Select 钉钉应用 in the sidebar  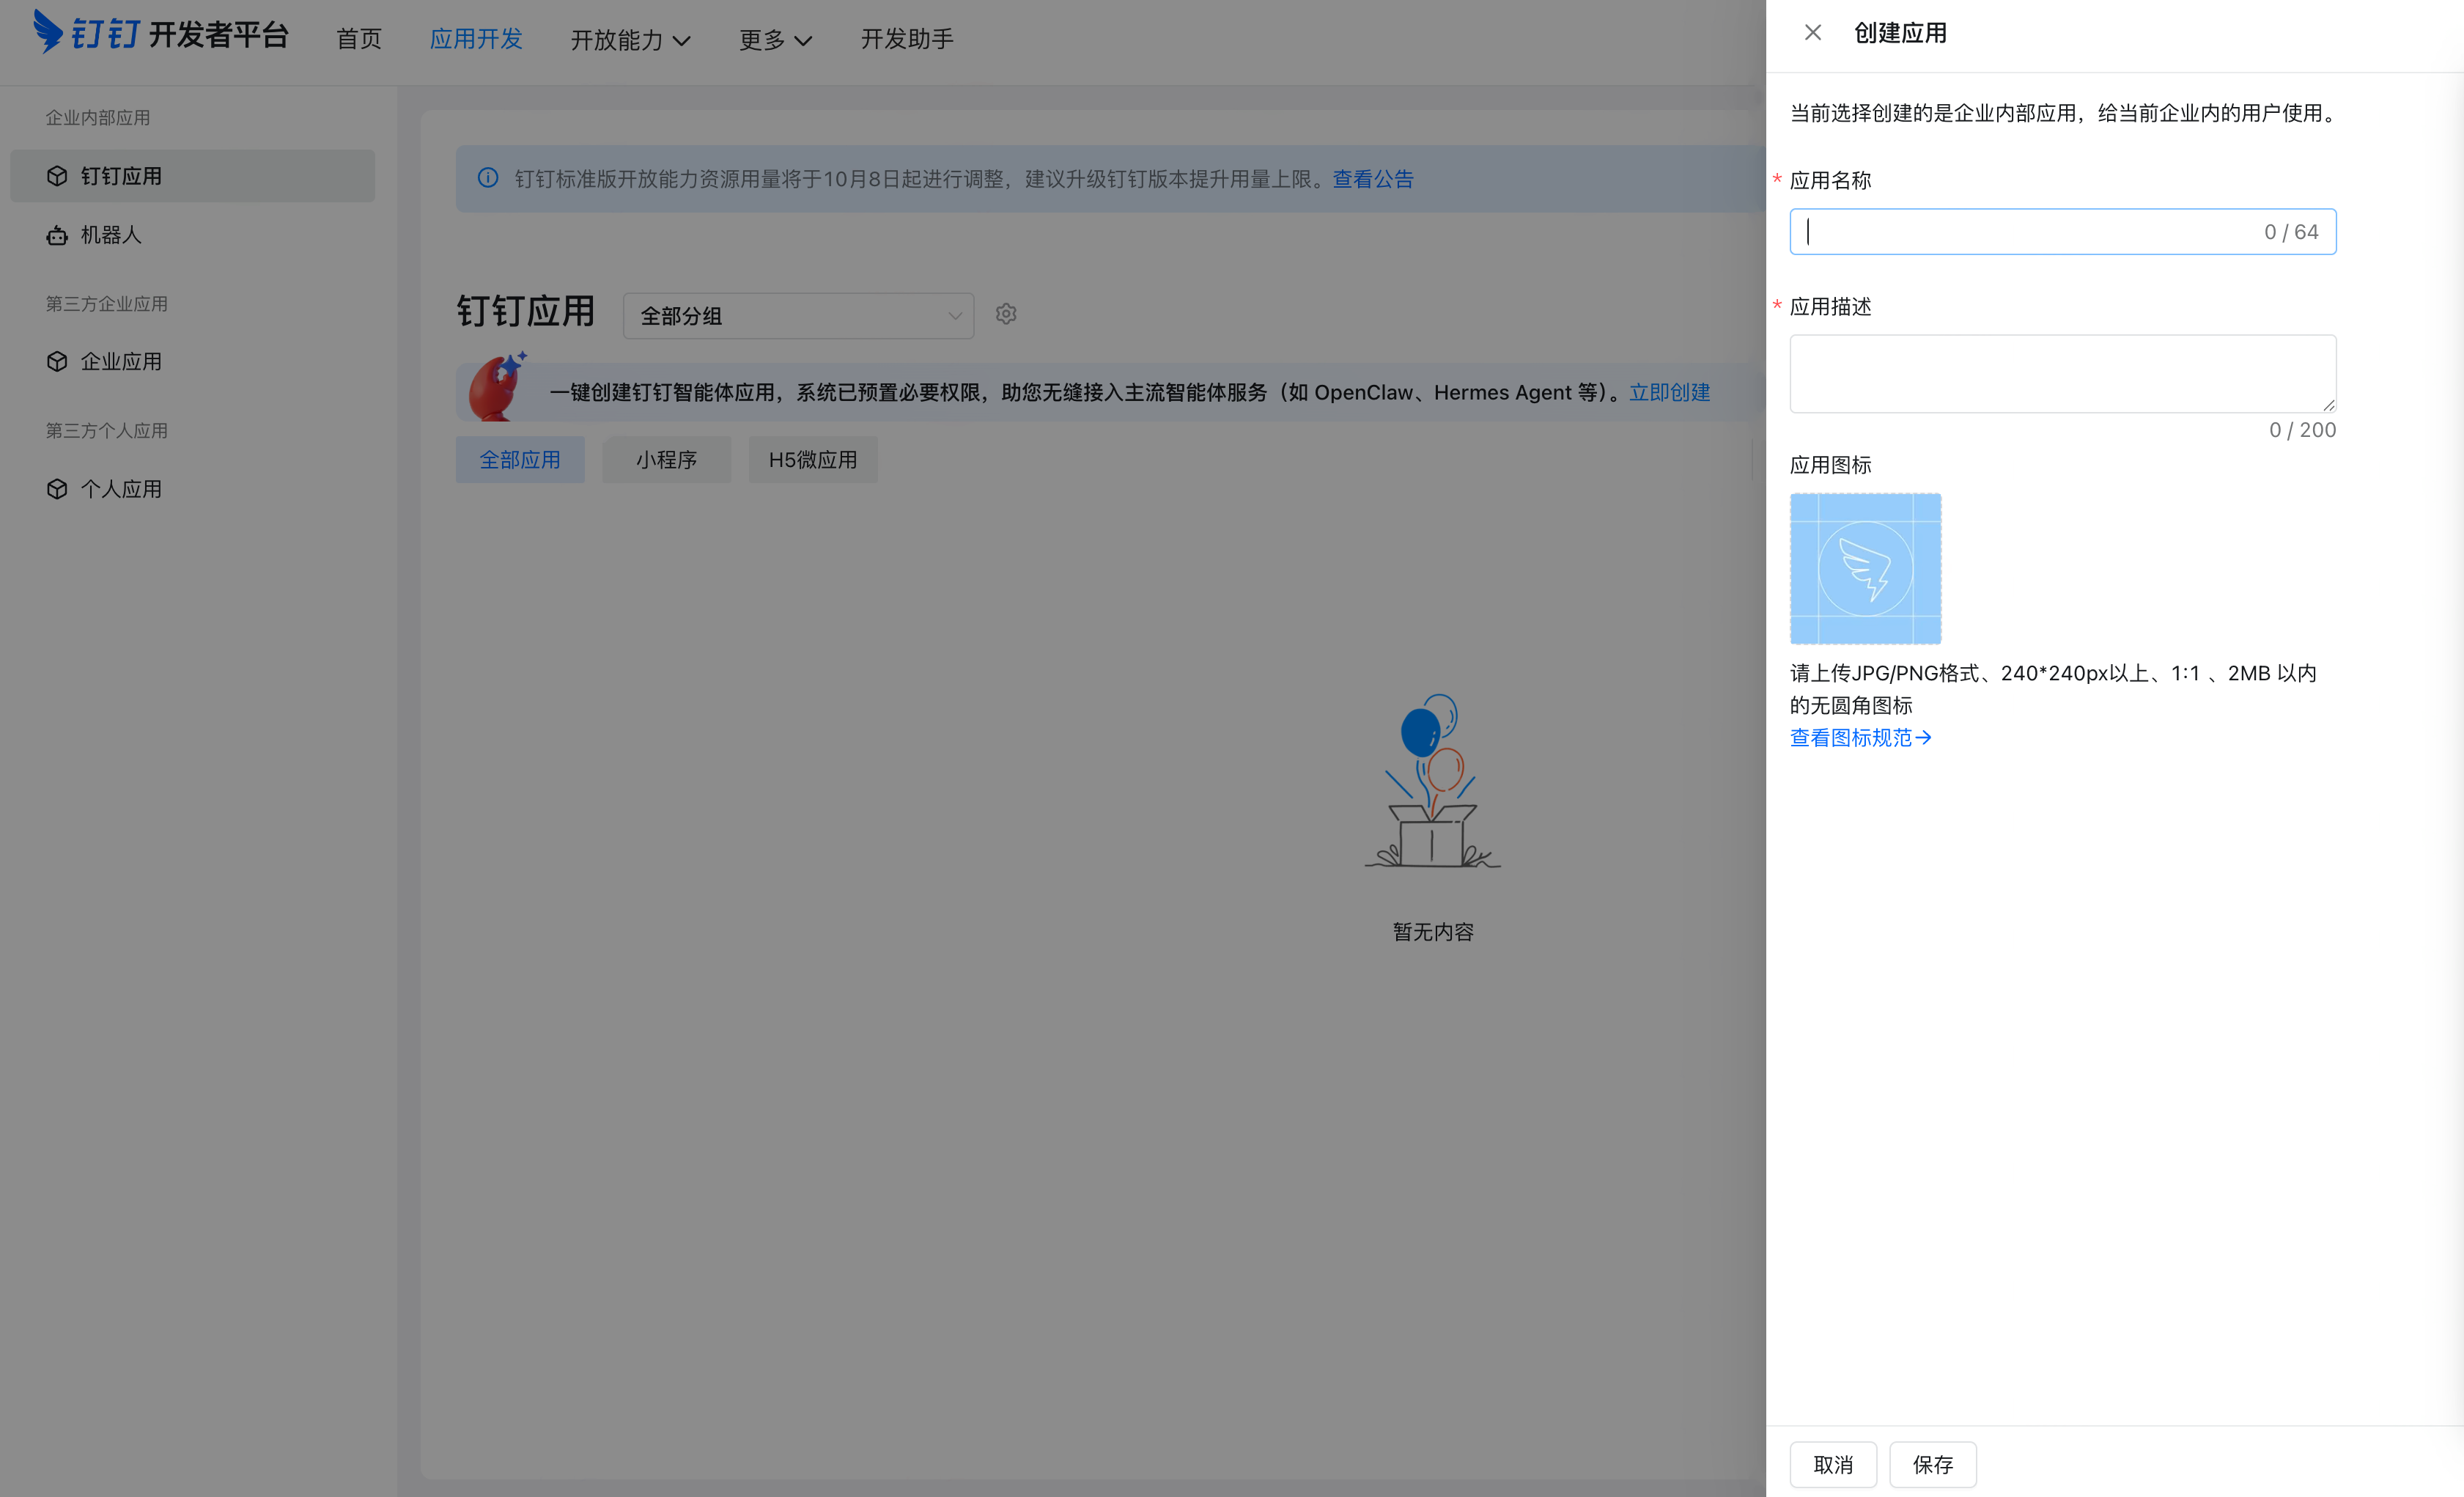192,176
